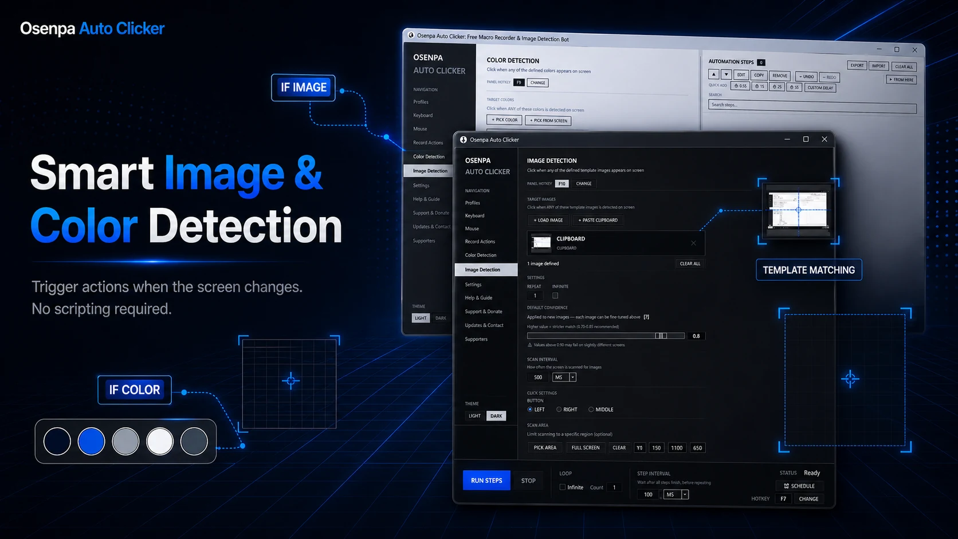Move a step up with the up arrow

click(x=713, y=74)
